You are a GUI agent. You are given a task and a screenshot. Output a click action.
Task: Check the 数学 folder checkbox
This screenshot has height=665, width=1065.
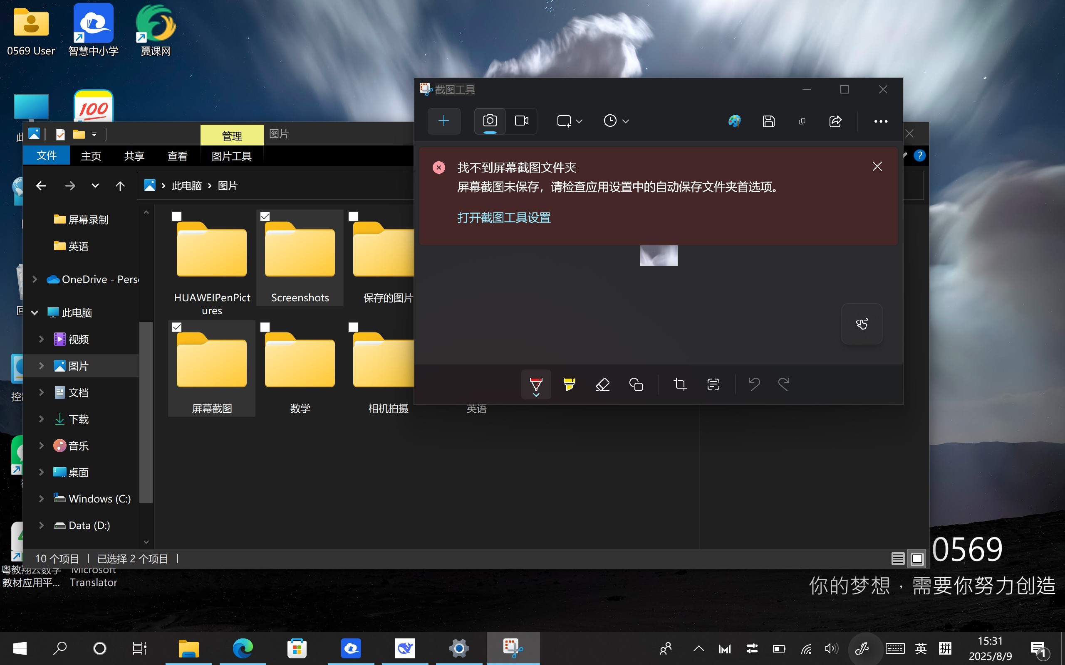(265, 327)
